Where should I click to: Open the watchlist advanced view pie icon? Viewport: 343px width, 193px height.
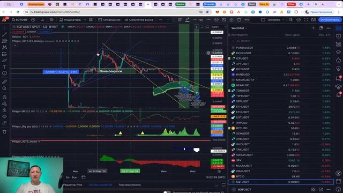pyautogui.click(x=321, y=28)
